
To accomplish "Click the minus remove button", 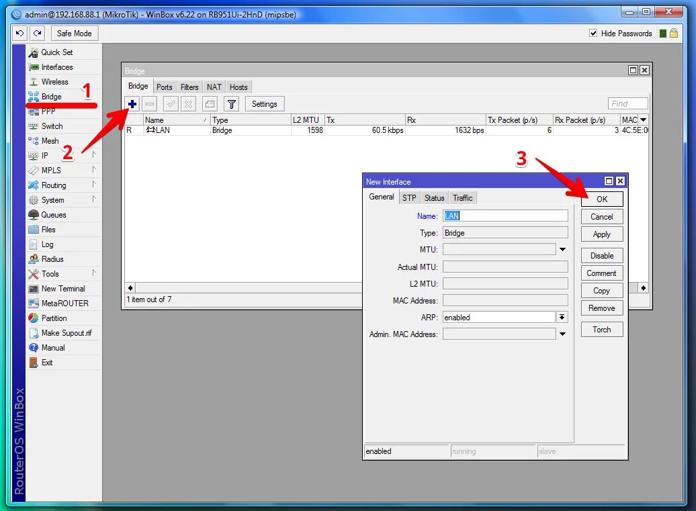I will click(x=150, y=104).
